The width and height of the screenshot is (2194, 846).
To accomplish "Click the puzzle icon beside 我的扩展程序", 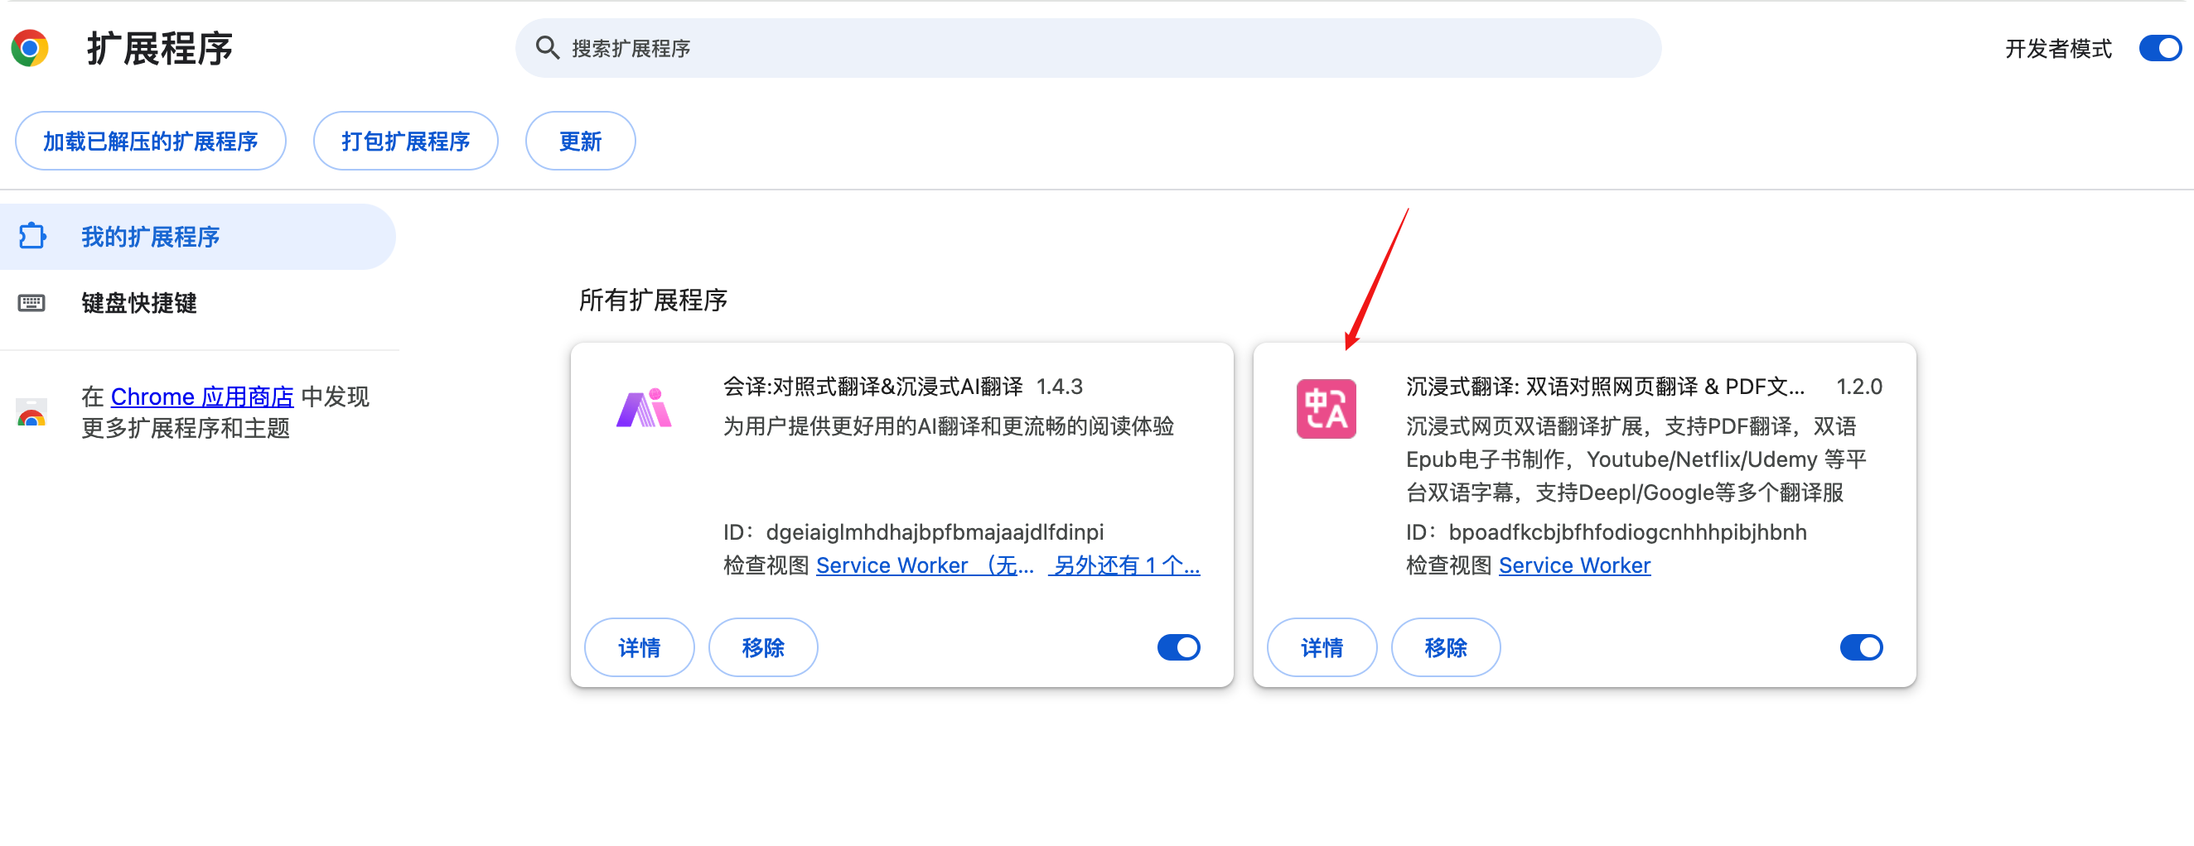I will [x=32, y=236].
